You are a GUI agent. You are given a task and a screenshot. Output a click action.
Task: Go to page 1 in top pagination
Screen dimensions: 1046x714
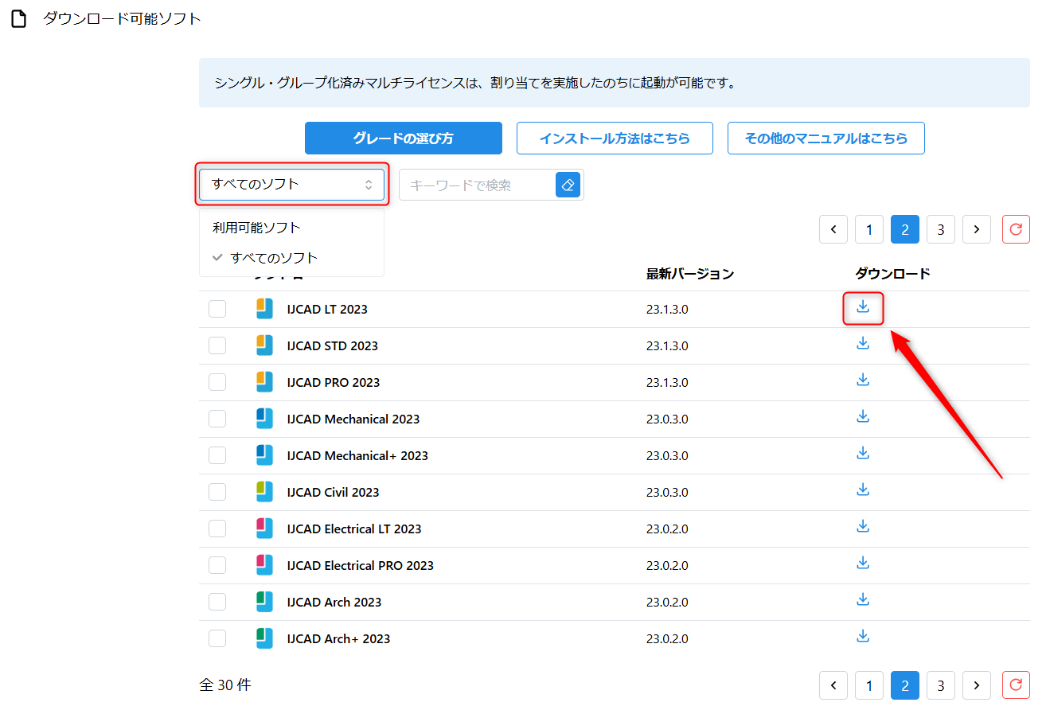coord(869,229)
